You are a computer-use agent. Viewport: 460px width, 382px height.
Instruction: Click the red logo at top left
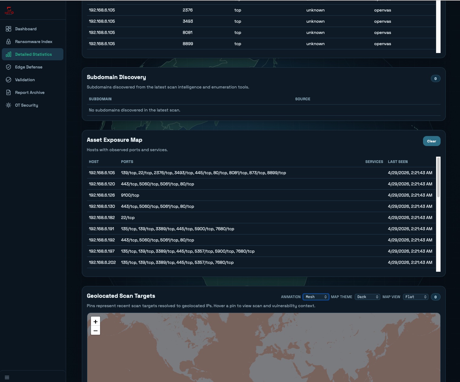9,11
